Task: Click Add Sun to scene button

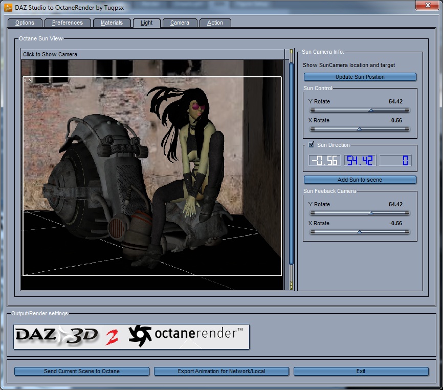Action: coord(360,180)
